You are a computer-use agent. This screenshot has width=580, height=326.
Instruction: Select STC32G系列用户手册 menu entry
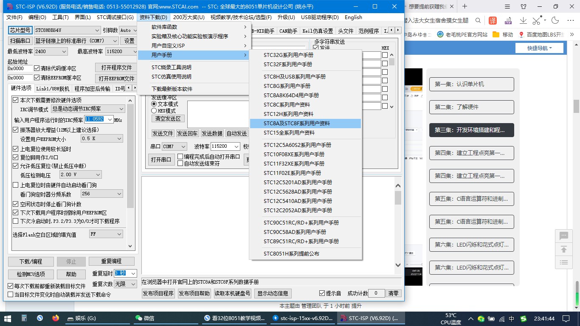point(306,55)
